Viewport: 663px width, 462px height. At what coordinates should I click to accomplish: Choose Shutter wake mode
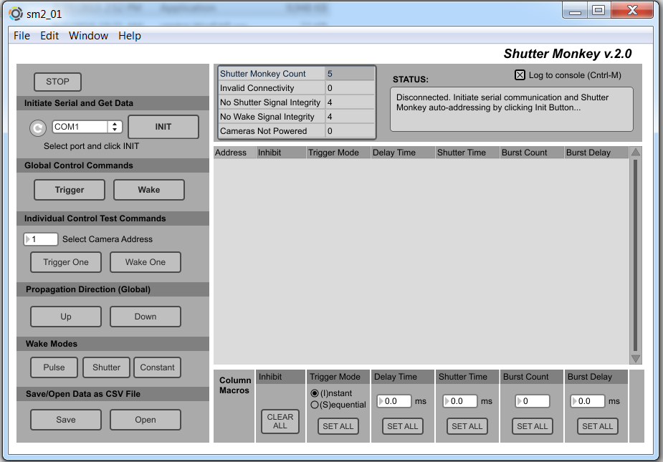click(107, 367)
